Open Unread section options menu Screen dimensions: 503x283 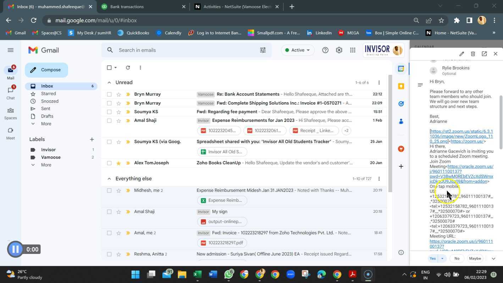(x=379, y=83)
